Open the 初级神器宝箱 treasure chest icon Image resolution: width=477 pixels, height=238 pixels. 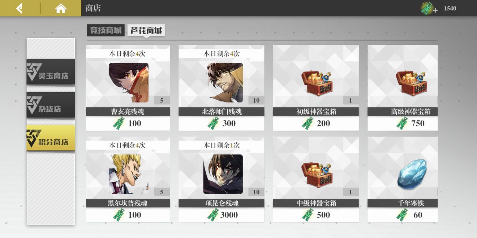(317, 83)
